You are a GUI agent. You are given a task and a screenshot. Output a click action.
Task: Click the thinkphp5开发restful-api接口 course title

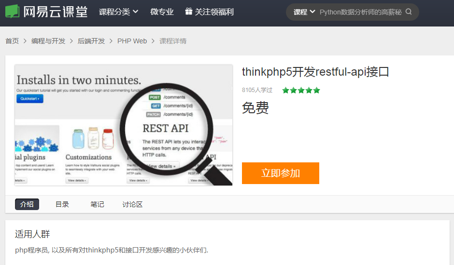[315, 72]
